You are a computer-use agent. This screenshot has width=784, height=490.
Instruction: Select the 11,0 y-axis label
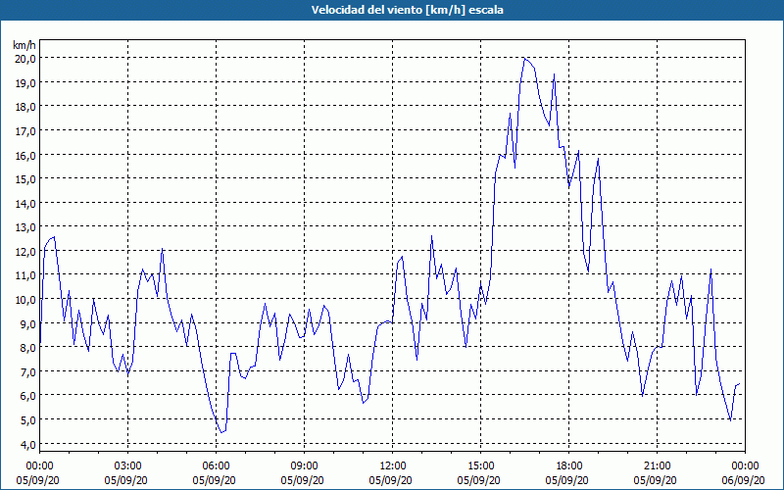(25, 275)
